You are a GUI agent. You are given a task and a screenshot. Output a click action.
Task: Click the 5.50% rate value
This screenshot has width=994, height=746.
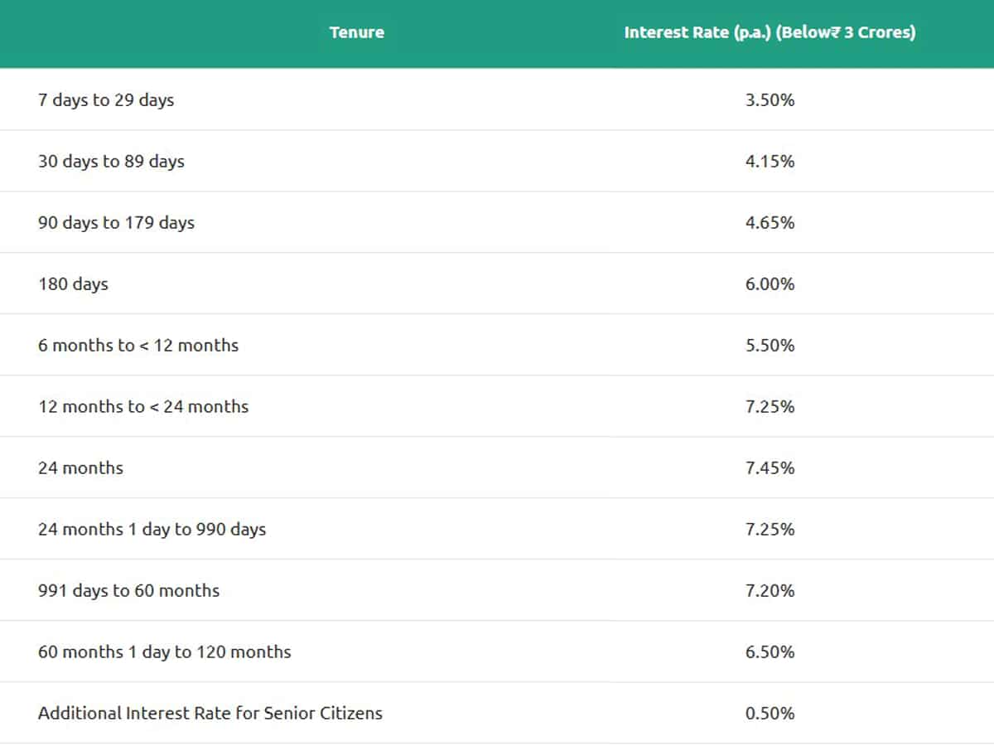point(770,345)
